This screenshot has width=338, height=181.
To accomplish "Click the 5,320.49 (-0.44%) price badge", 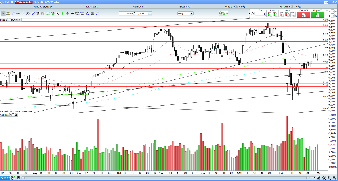I will coord(23,2).
